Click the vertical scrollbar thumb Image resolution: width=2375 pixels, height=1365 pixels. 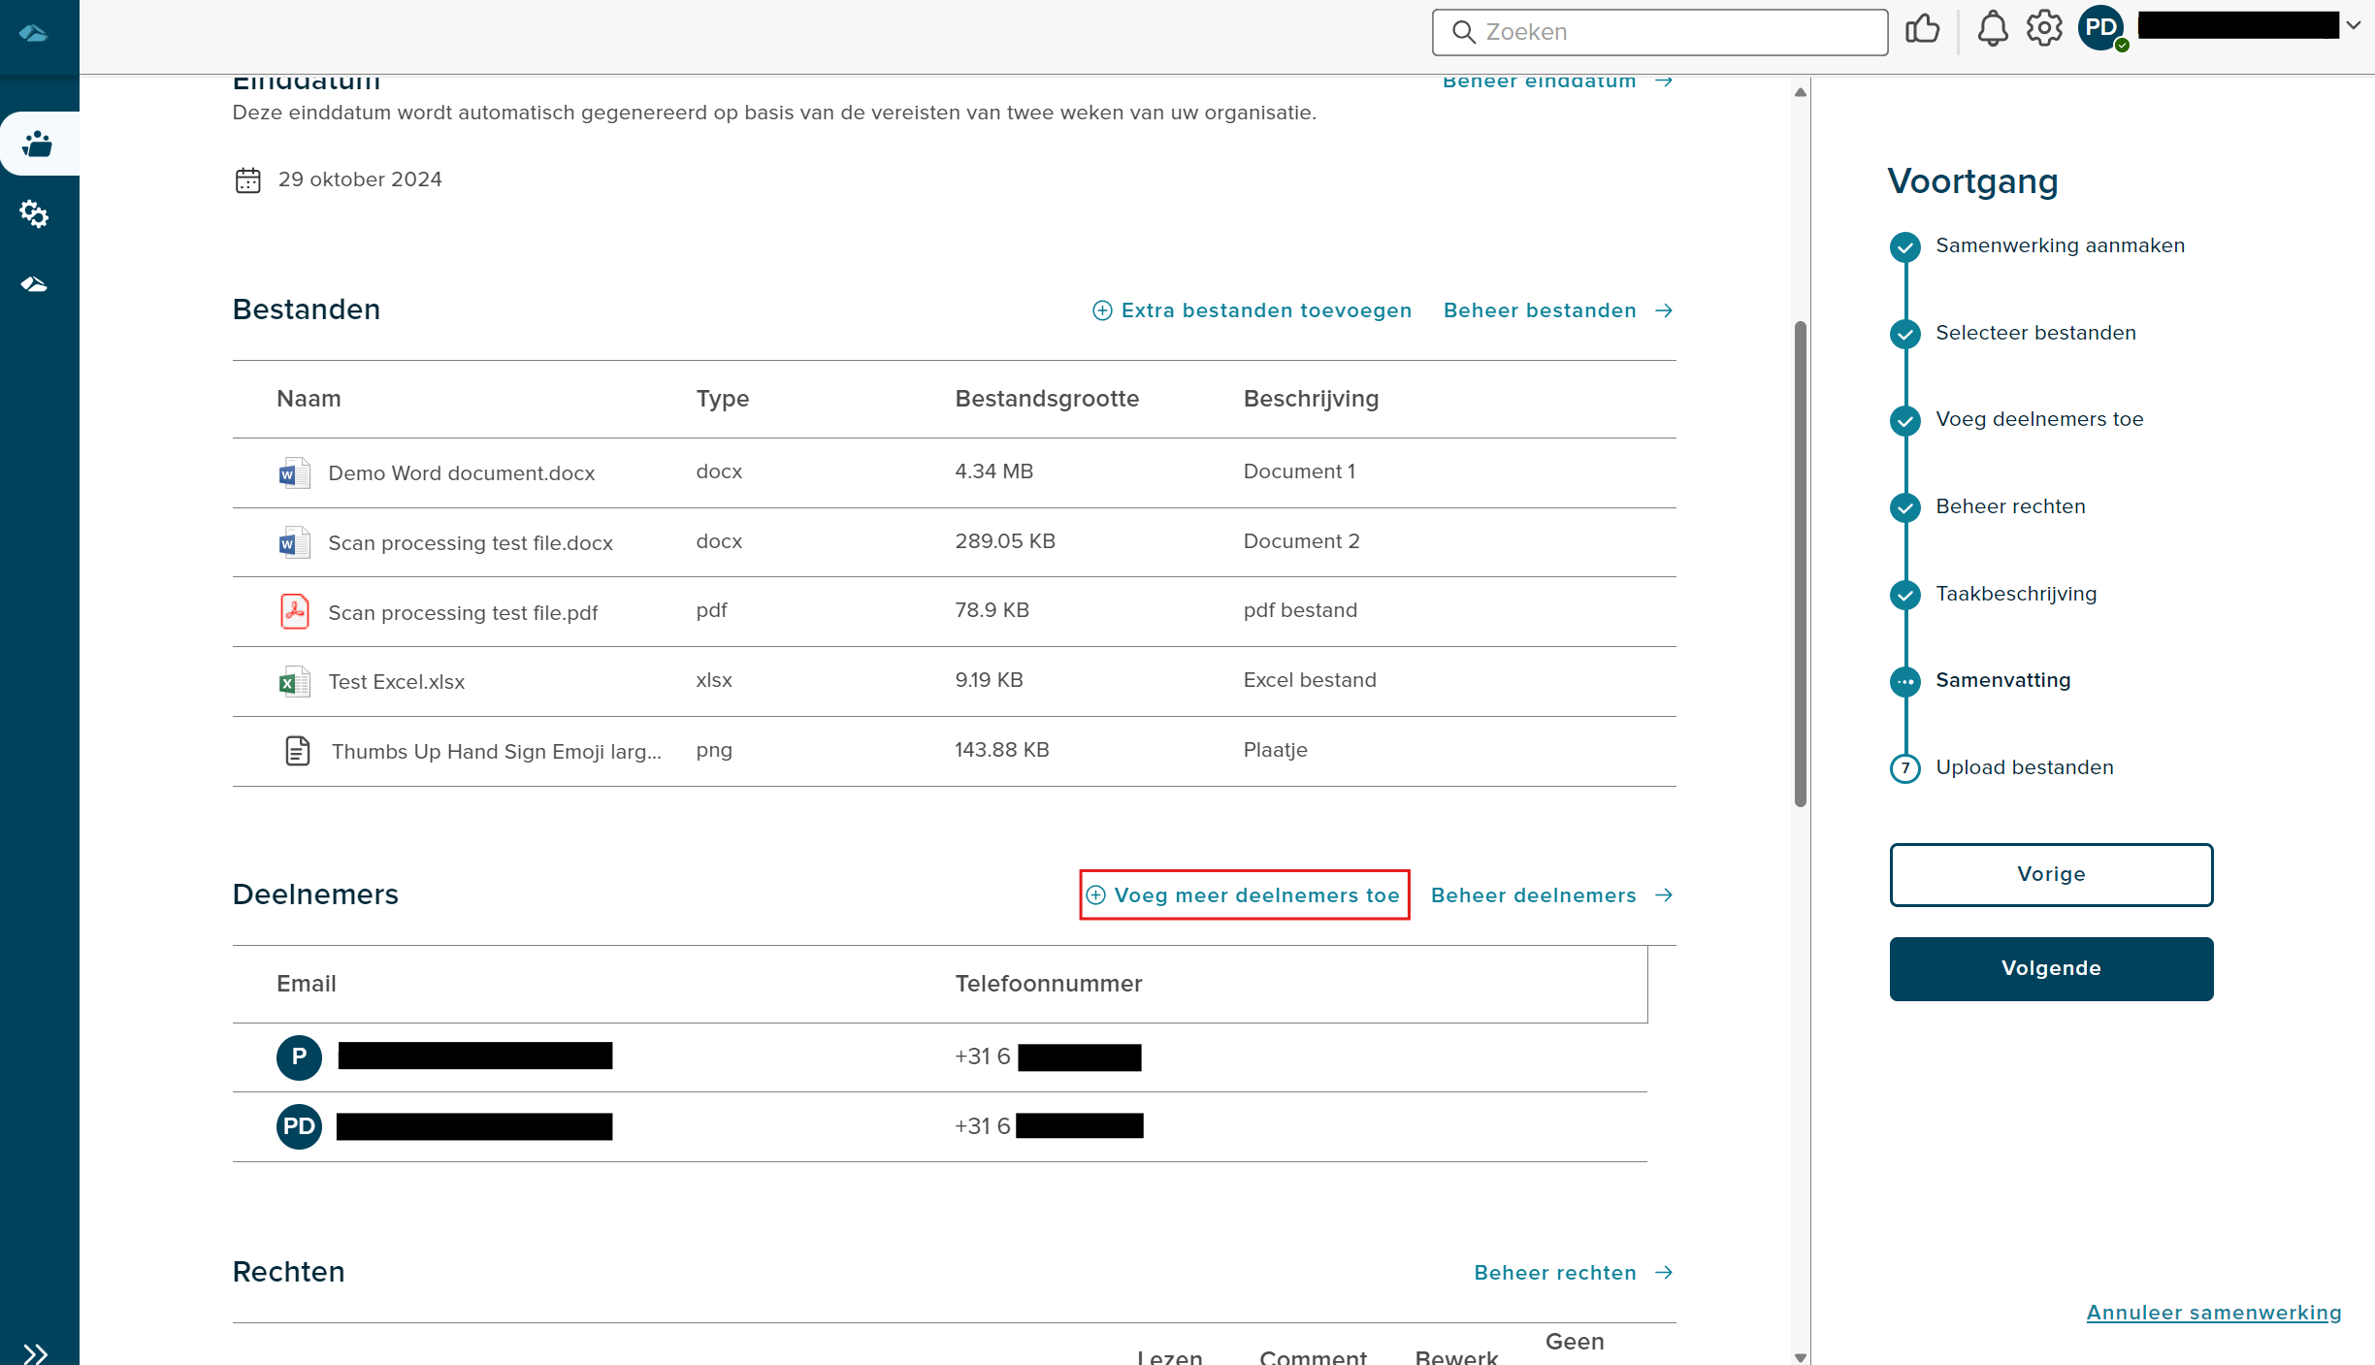click(x=1800, y=563)
